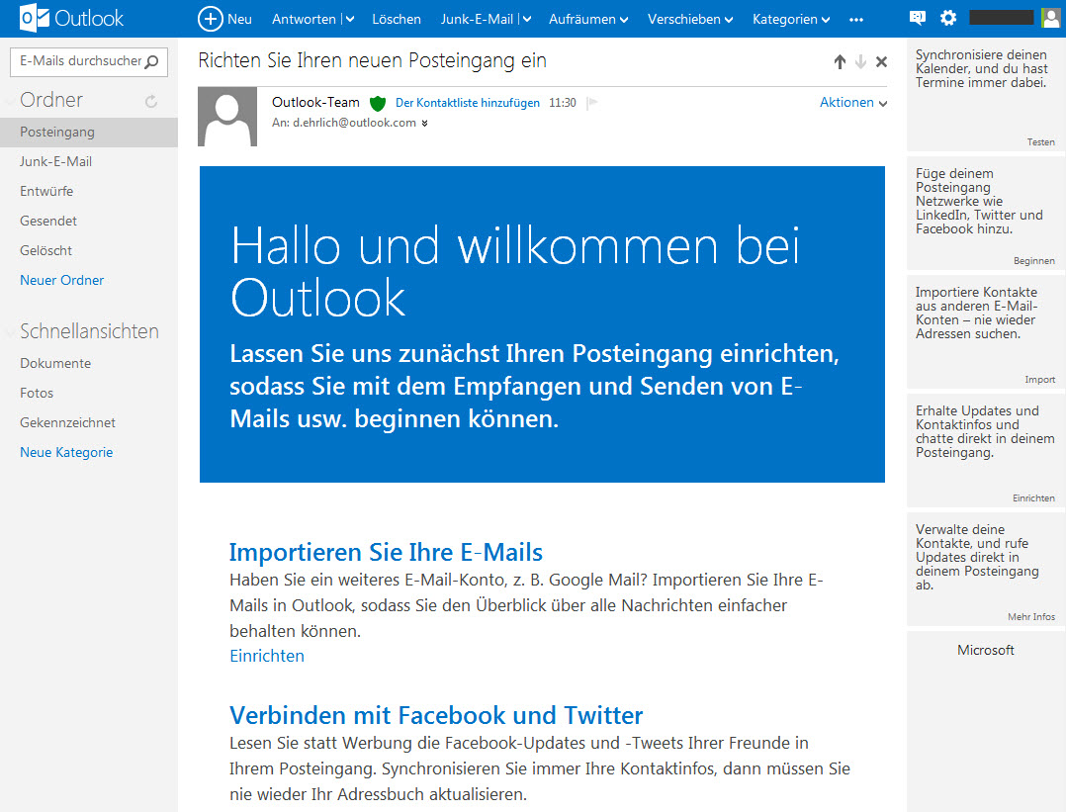Open the Aktionen dropdown

[852, 103]
